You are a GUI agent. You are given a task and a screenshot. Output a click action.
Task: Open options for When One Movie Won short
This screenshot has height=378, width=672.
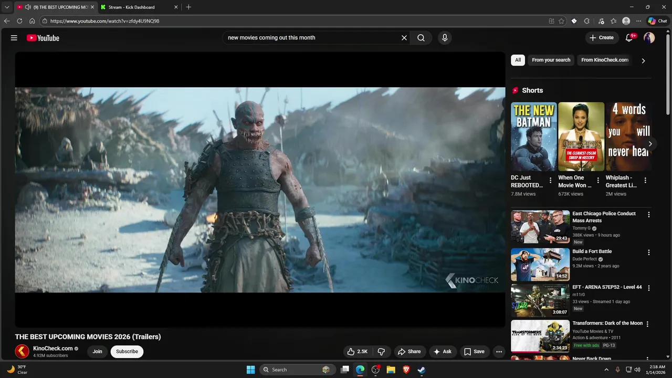tap(598, 181)
